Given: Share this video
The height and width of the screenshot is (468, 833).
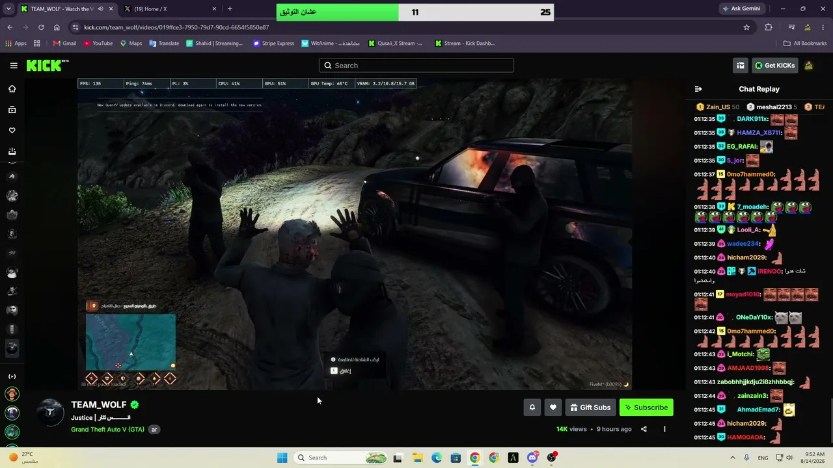Looking at the screenshot, I should click(644, 429).
